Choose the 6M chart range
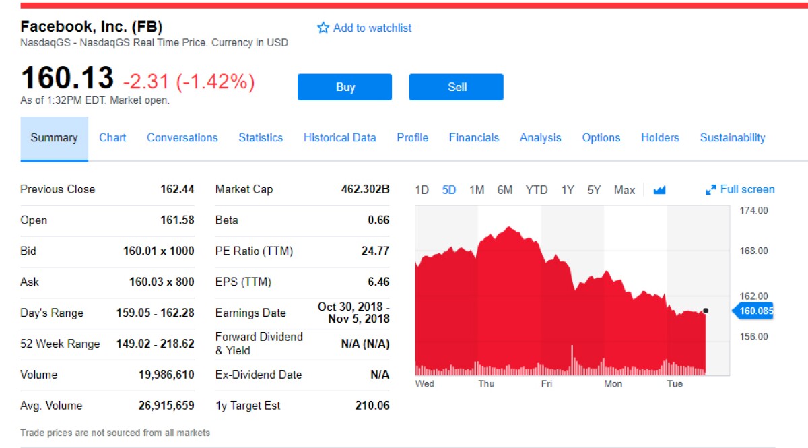Image resolution: width=808 pixels, height=448 pixels. click(x=505, y=190)
